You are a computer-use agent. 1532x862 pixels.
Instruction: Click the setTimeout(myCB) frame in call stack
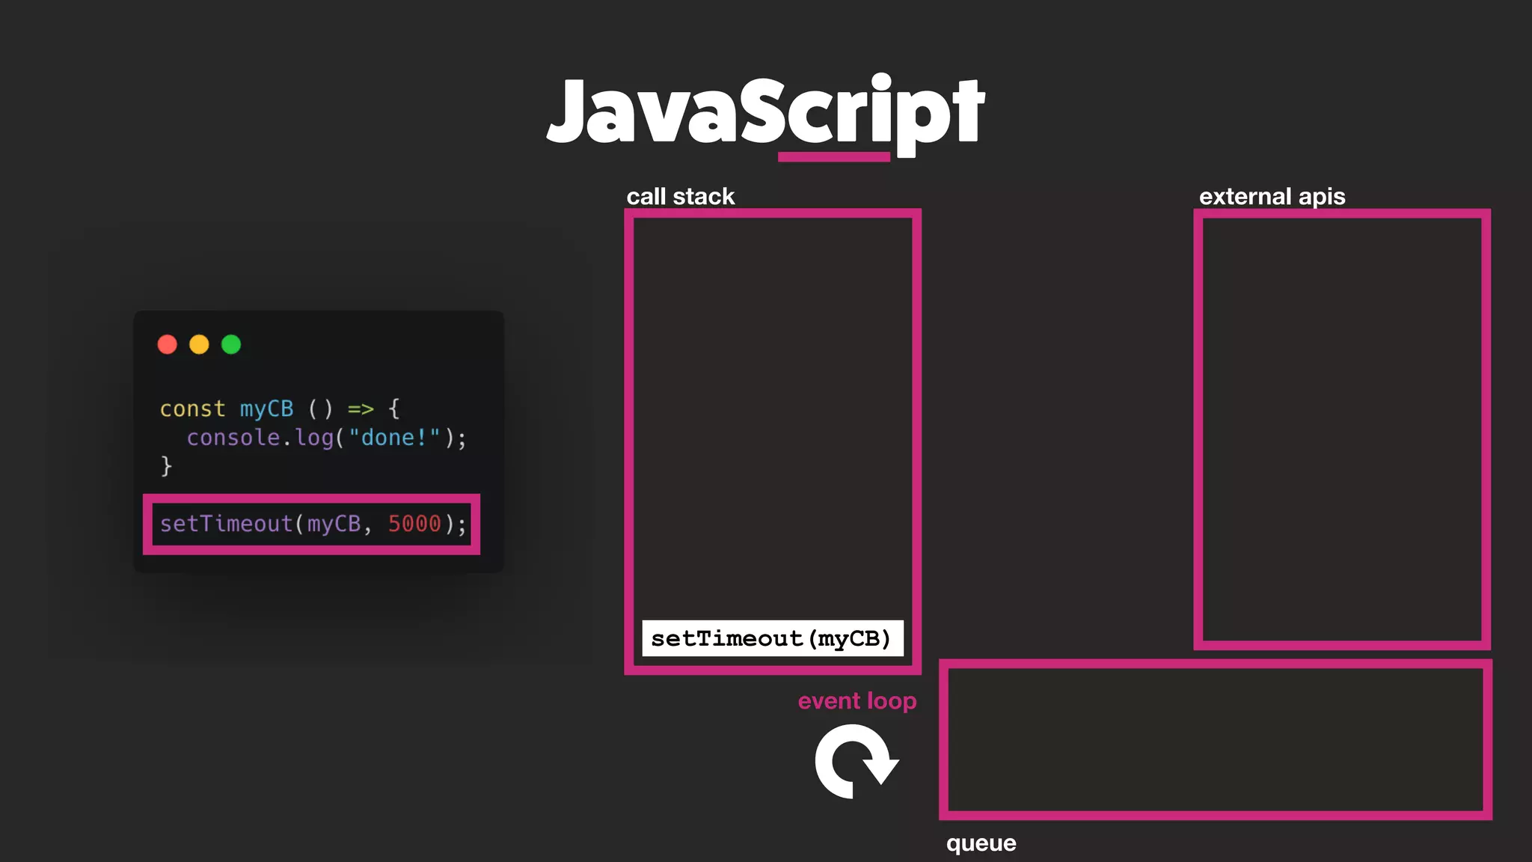pyautogui.click(x=773, y=638)
